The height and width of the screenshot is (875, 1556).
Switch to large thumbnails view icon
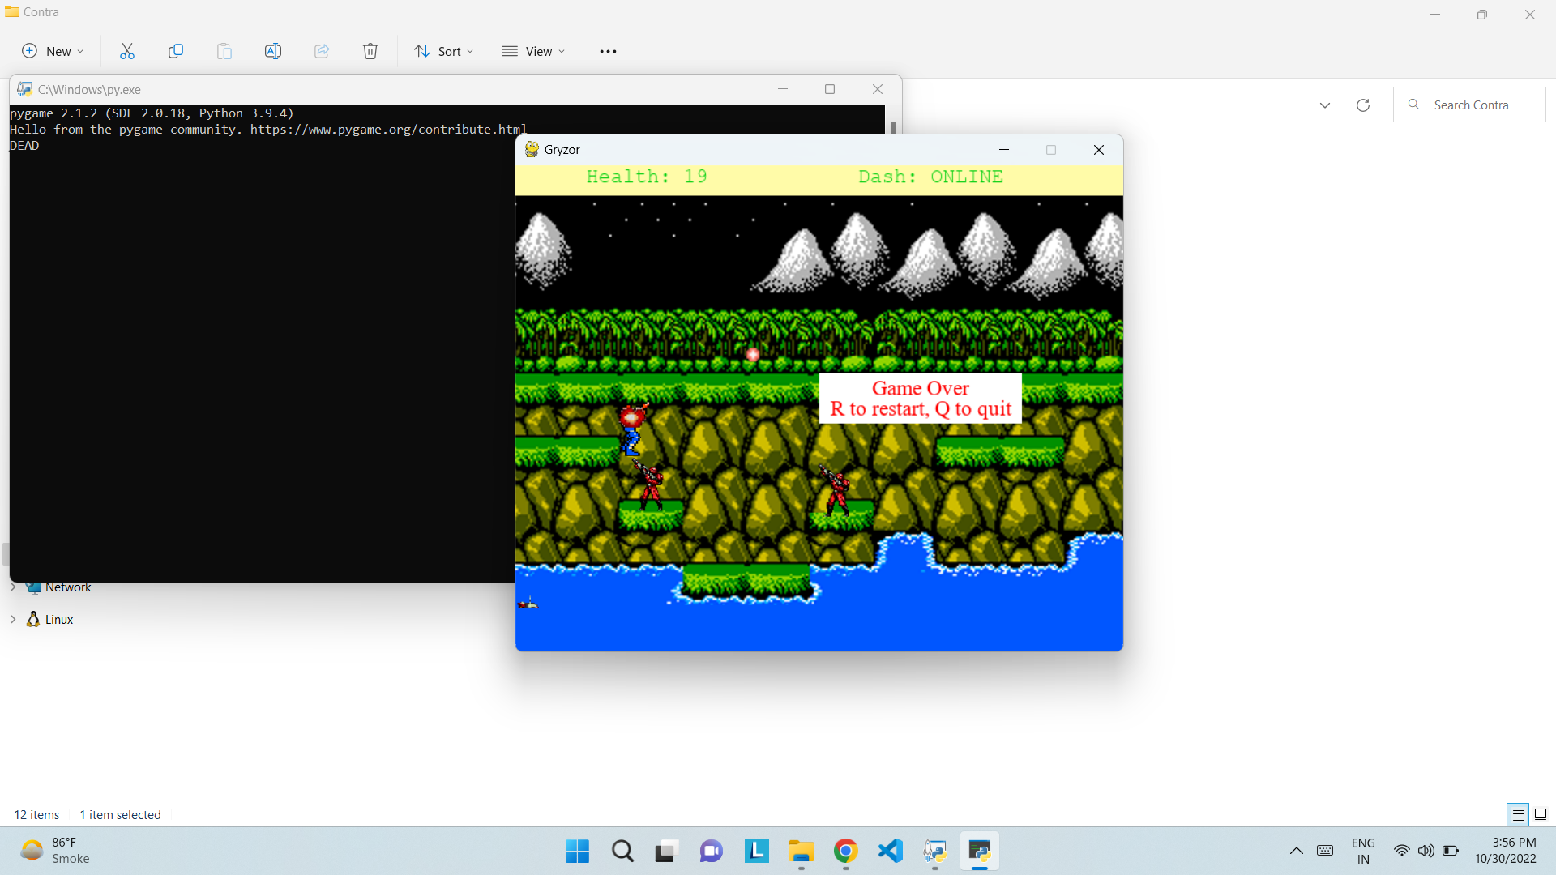click(x=1541, y=814)
